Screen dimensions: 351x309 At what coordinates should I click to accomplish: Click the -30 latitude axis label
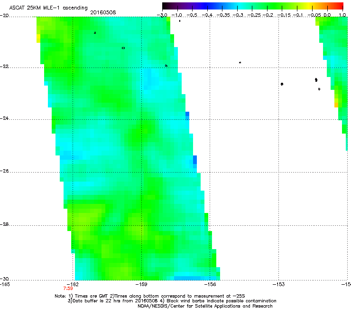[4, 279]
